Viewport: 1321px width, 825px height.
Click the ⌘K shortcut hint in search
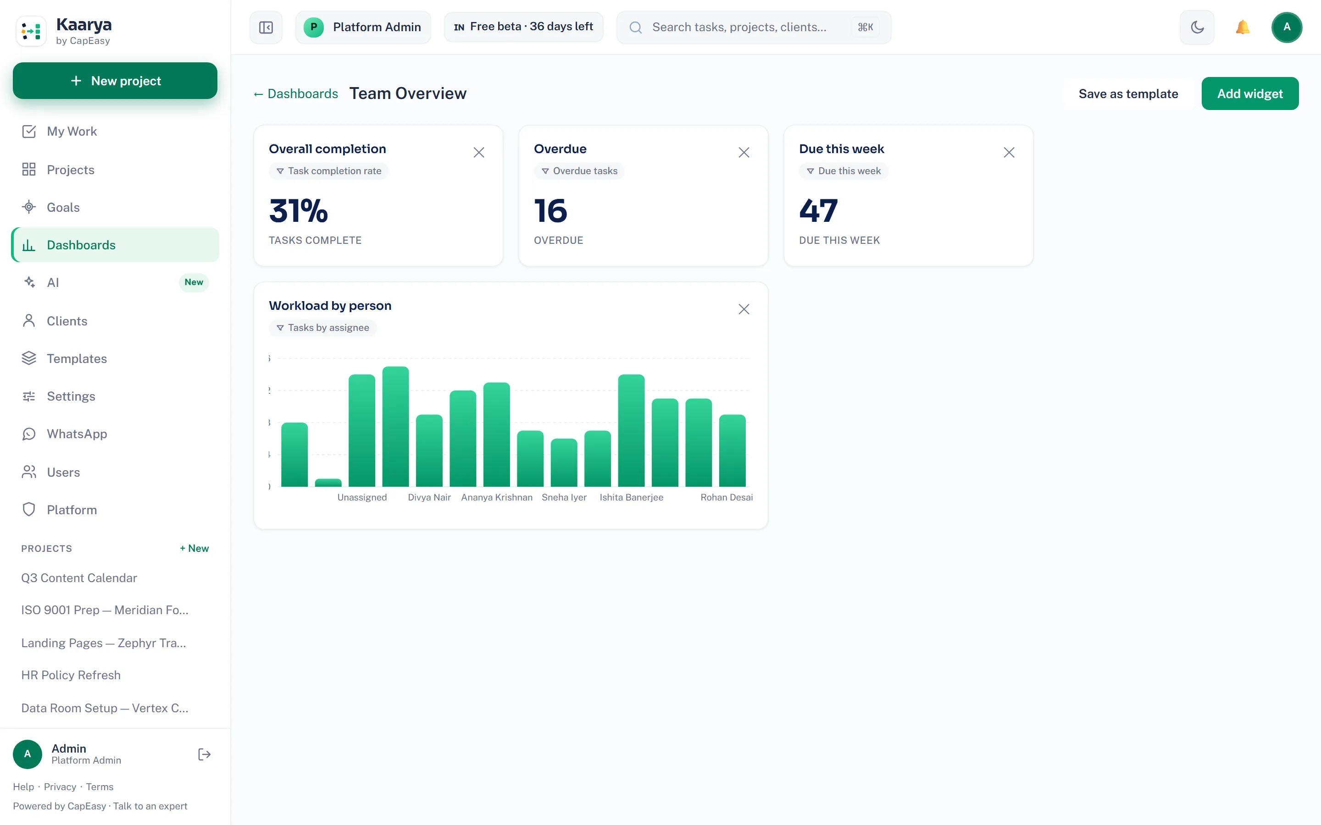pos(865,27)
